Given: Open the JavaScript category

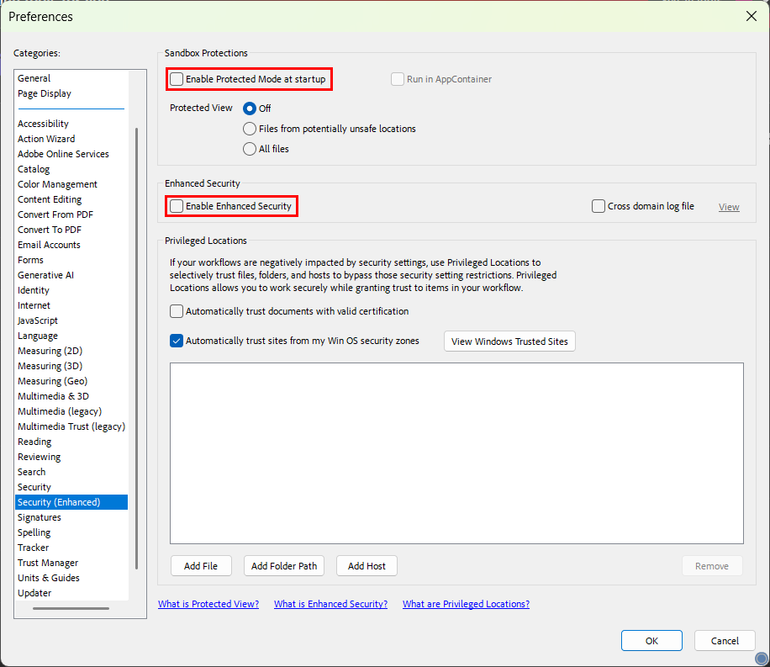Looking at the screenshot, I should coord(38,320).
